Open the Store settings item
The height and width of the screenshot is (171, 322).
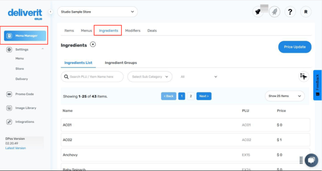pos(20,69)
